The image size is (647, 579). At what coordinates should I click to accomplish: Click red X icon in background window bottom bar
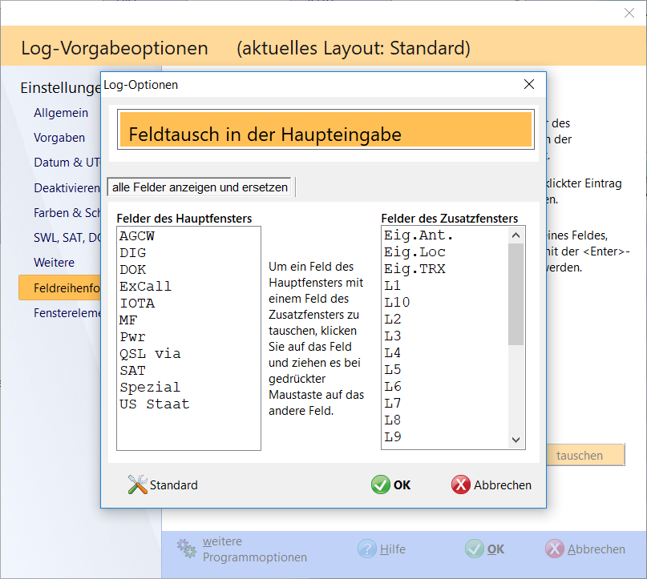555,549
